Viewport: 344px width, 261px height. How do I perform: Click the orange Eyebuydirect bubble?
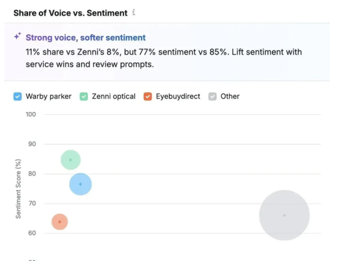tap(60, 222)
